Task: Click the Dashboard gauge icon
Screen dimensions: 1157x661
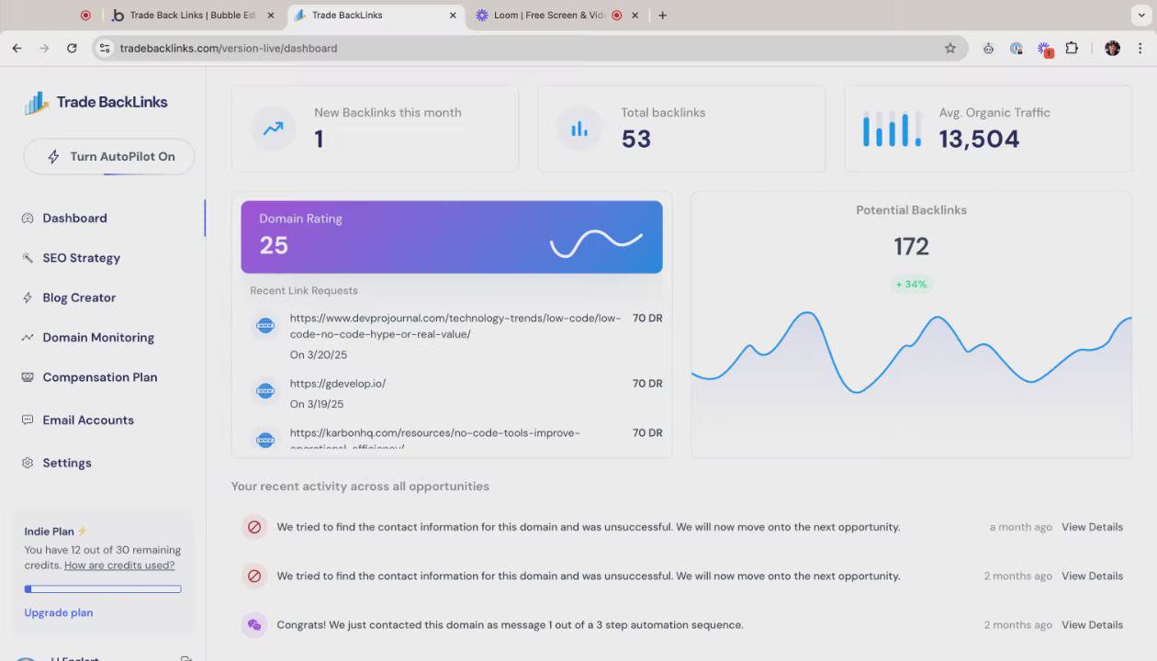Action: pyautogui.click(x=28, y=218)
